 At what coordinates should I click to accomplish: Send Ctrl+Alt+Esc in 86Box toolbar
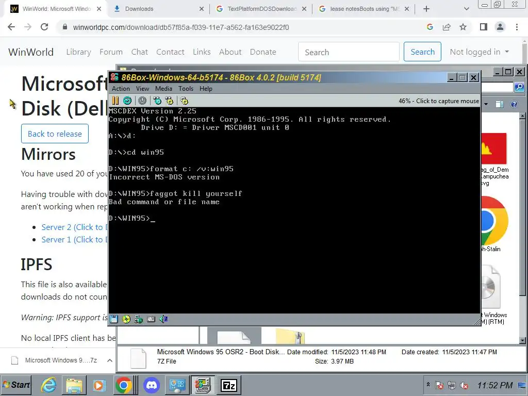click(x=169, y=101)
